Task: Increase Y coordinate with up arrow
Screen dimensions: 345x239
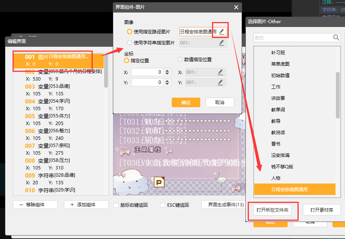Action: (x=167, y=81)
